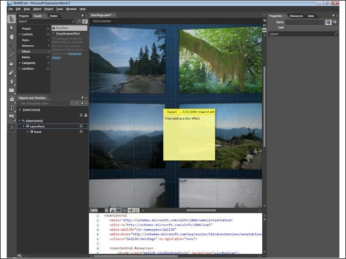Open the Events view in Properties panel
This screenshot has height=259, width=346.
point(335,22)
